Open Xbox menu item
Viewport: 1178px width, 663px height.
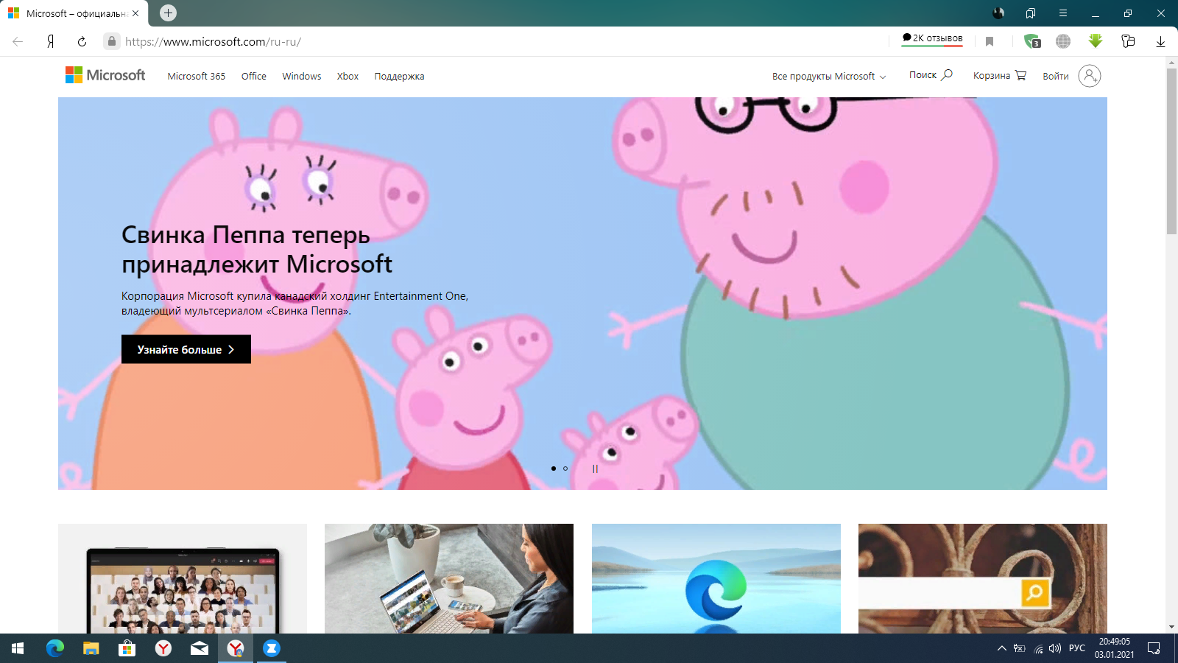tap(348, 76)
